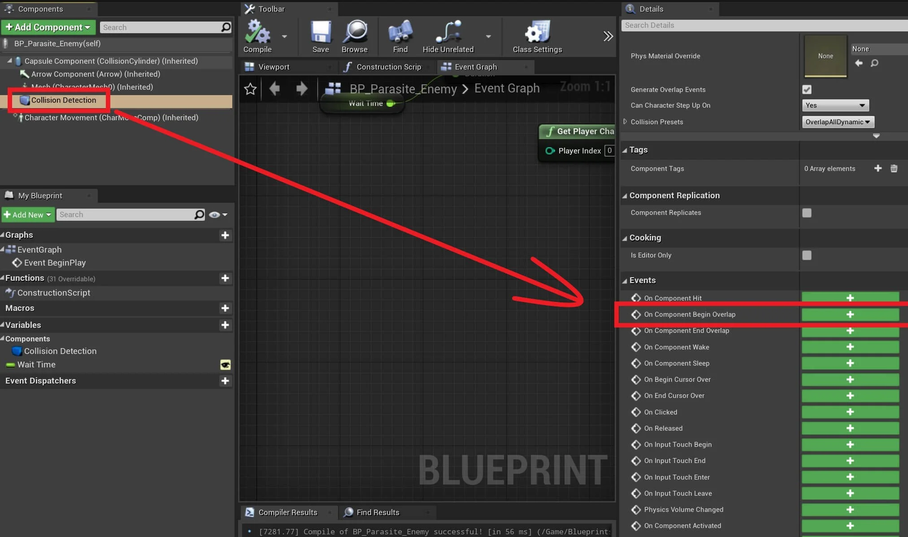908x537 pixels.
Task: Click Wait Time node output pin
Action: (x=391, y=104)
